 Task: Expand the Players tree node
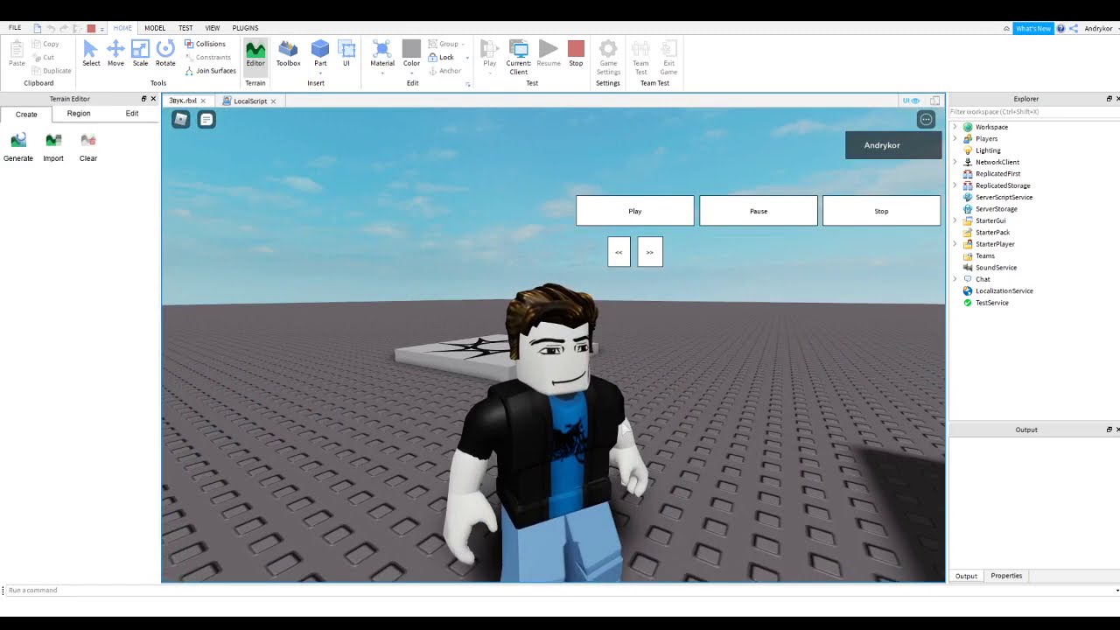coord(955,138)
